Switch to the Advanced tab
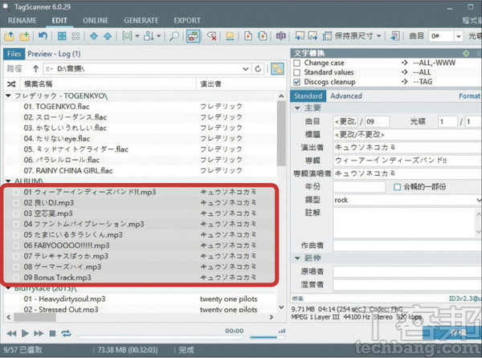Screen dimensions: 482x358 (346, 96)
